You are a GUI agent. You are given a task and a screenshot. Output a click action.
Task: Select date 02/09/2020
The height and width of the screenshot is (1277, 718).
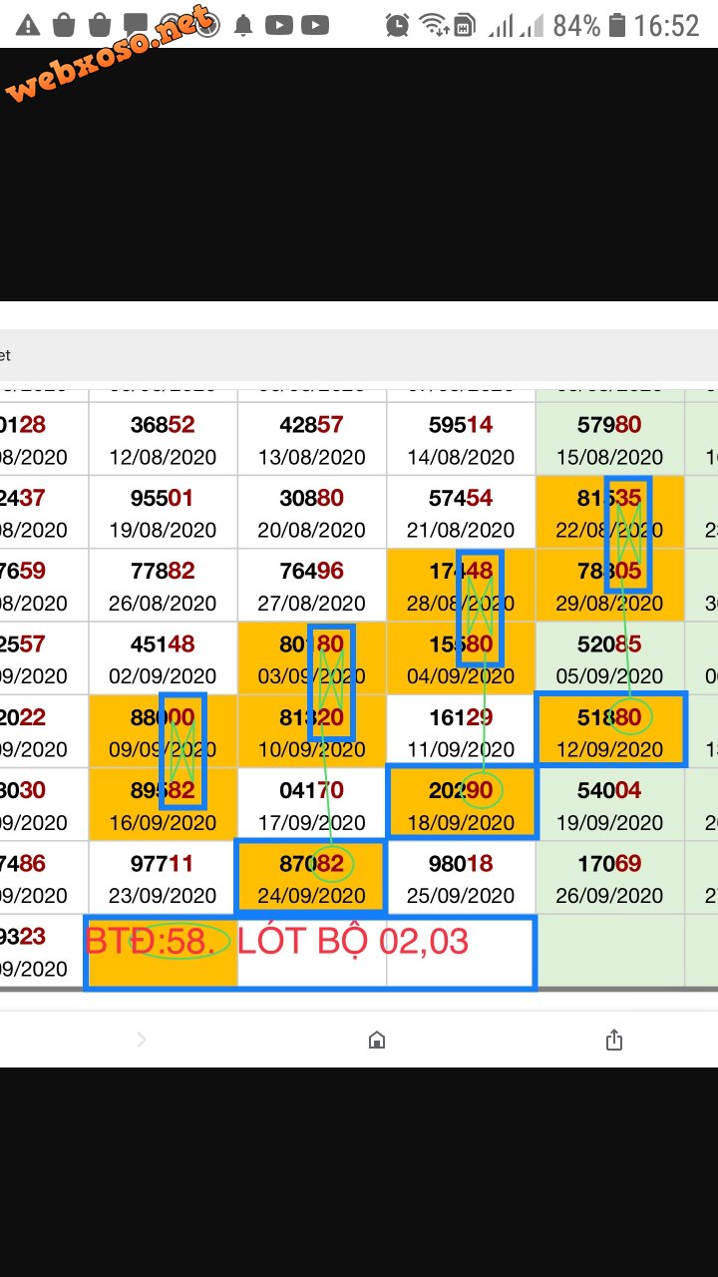pos(163,676)
